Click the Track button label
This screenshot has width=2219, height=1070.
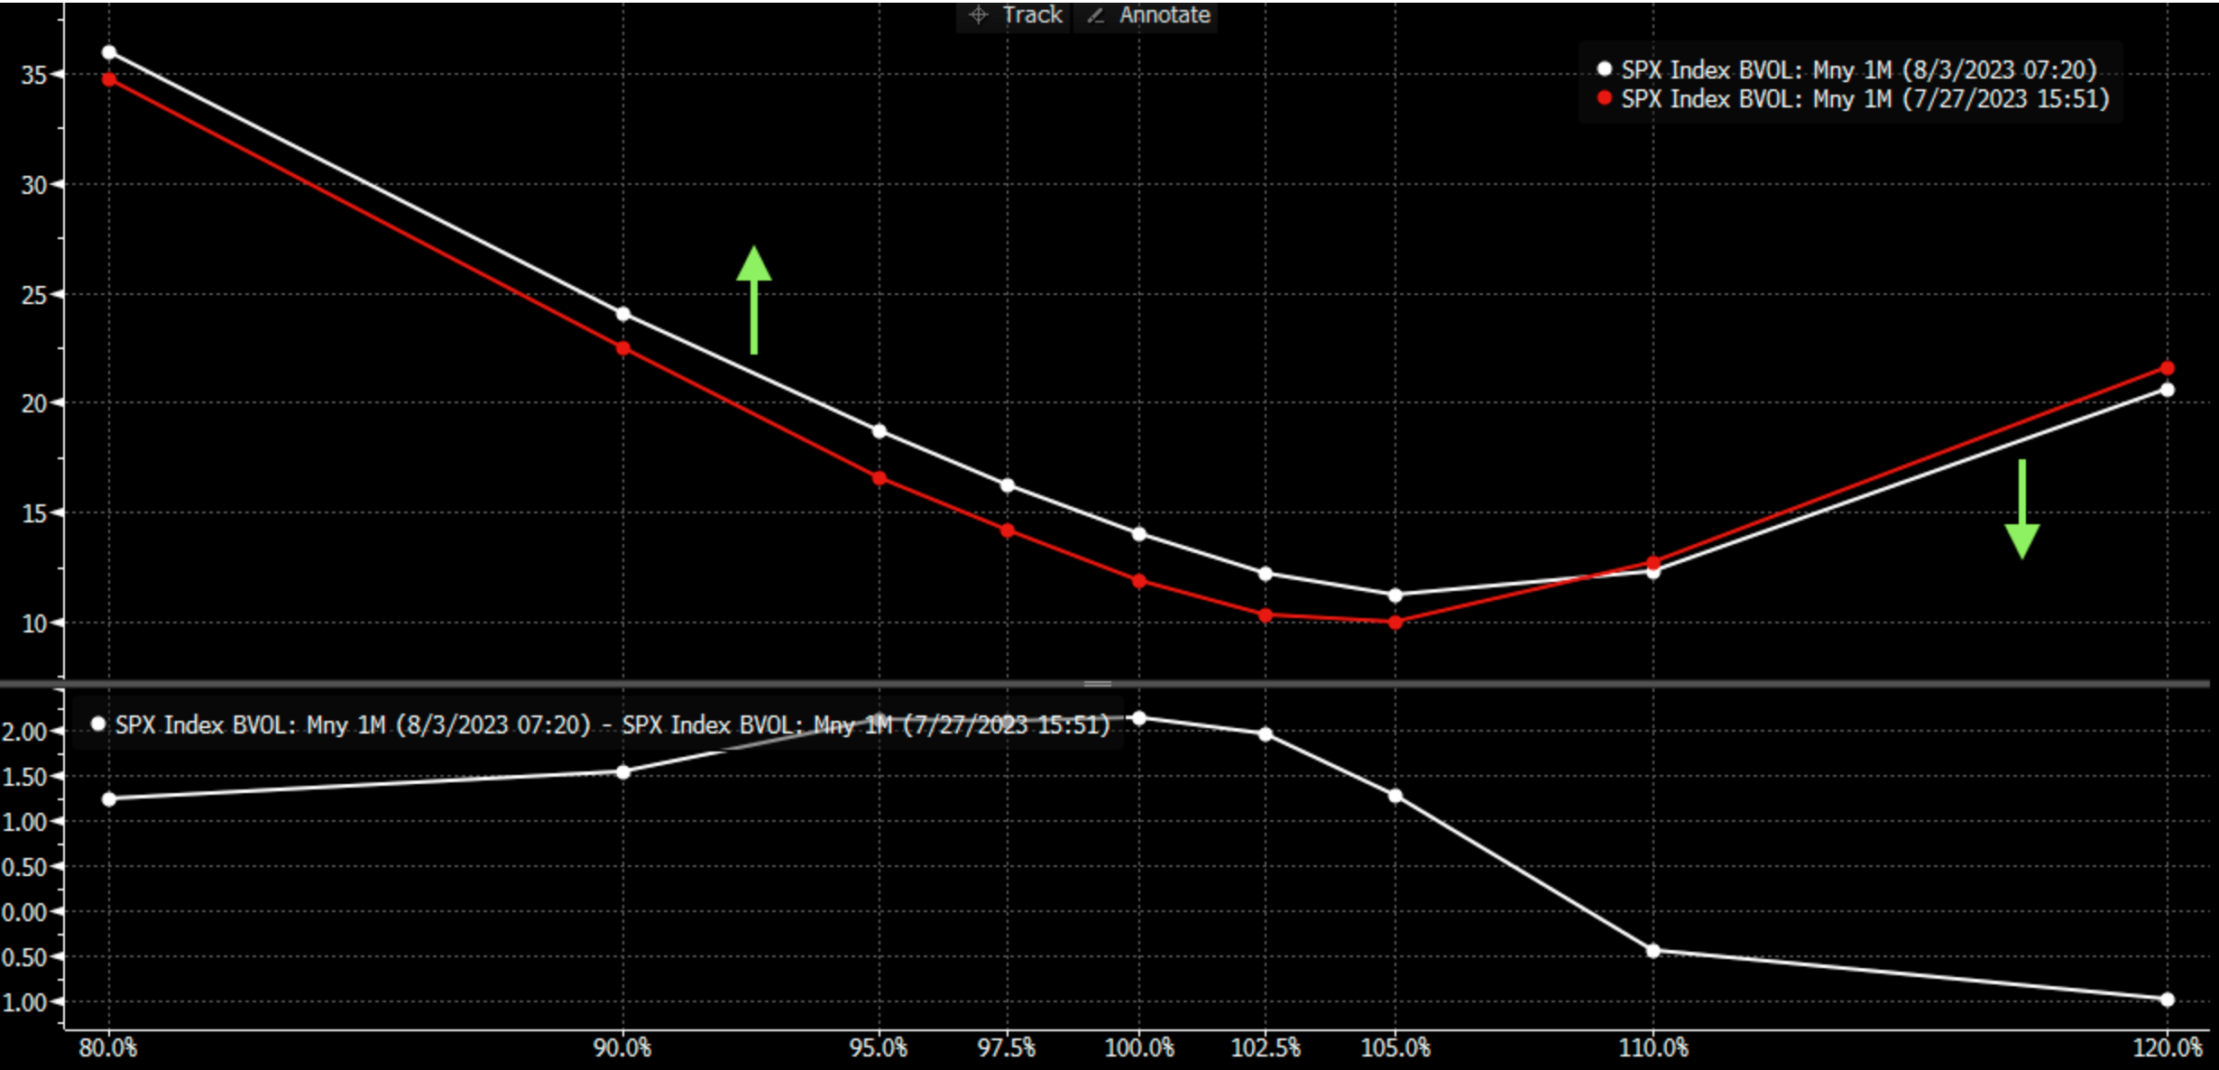coord(1032,15)
